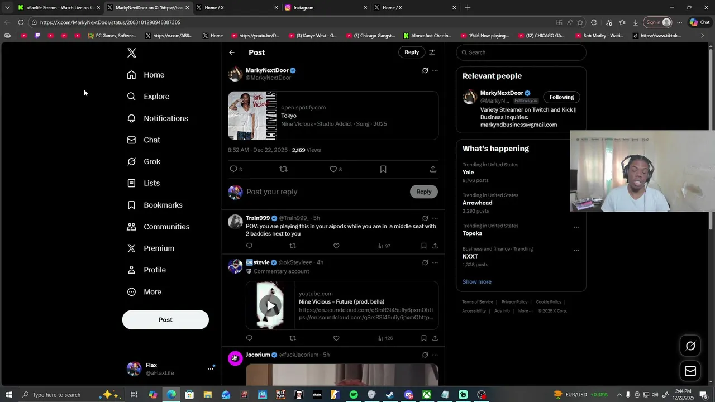Click the Windows Start button

[9, 395]
